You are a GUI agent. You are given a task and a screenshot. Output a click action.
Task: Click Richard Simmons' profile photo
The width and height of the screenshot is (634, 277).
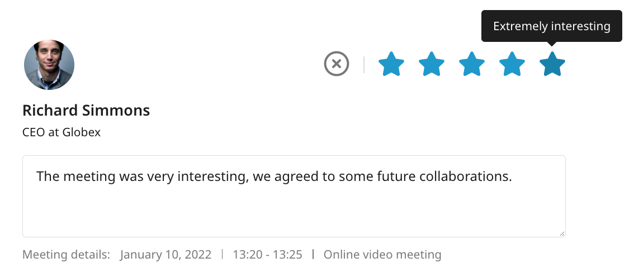(49, 65)
